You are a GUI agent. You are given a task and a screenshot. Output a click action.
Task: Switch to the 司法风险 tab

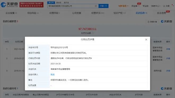33,13
